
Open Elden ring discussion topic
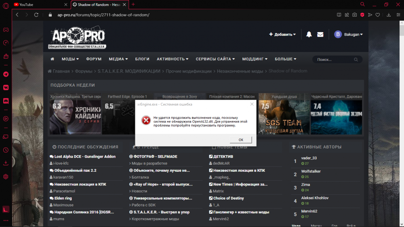[63, 198]
